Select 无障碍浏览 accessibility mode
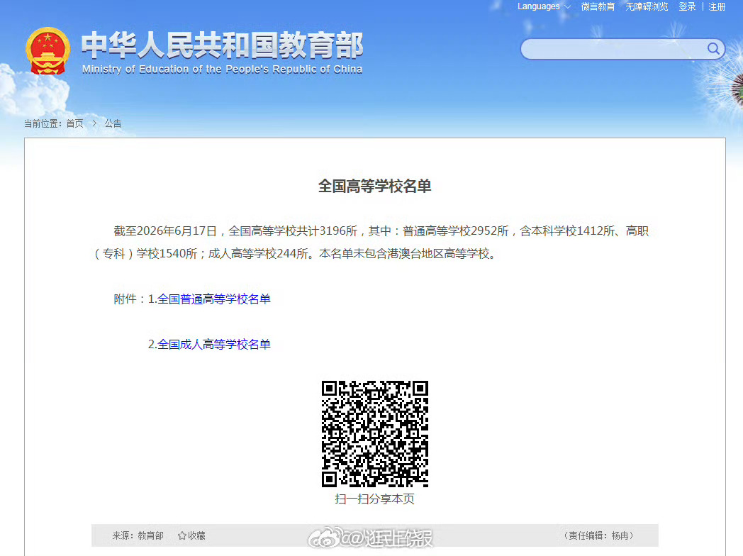The width and height of the screenshot is (743, 556). (647, 6)
